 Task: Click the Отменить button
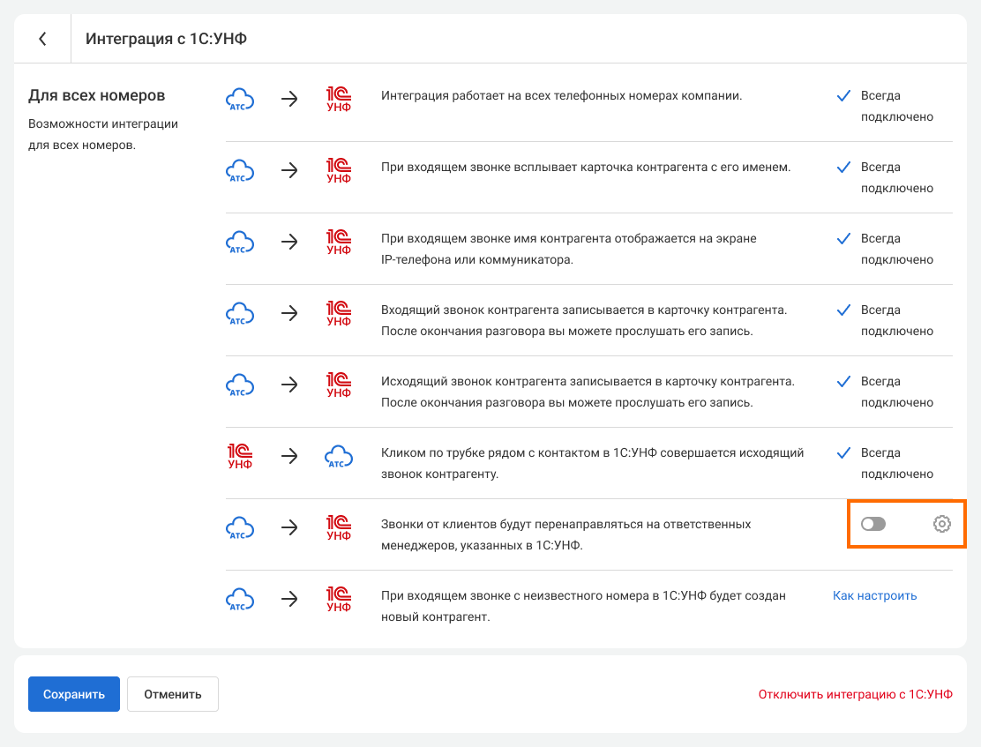(x=173, y=694)
